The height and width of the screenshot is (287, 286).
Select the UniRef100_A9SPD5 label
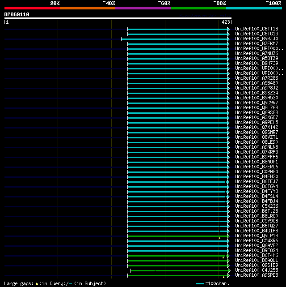257,275
